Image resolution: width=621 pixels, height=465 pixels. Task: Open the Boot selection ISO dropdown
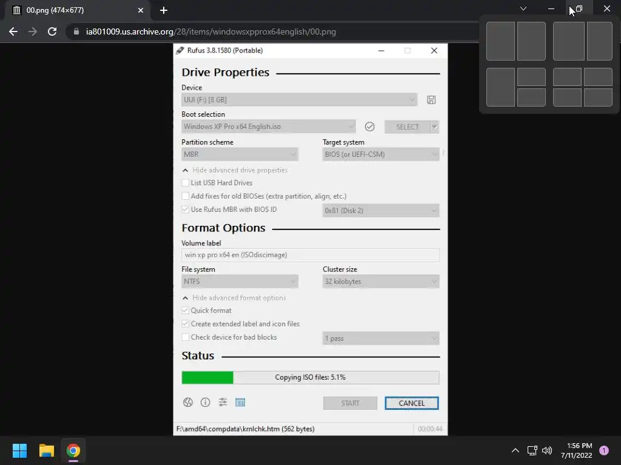point(269,127)
